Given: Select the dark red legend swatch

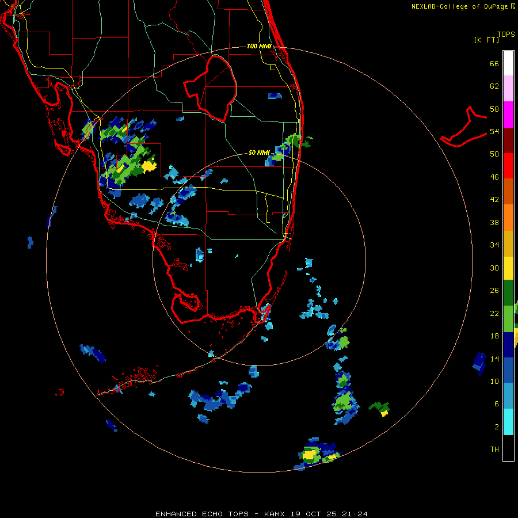Looking at the screenshot, I should tap(508, 140).
